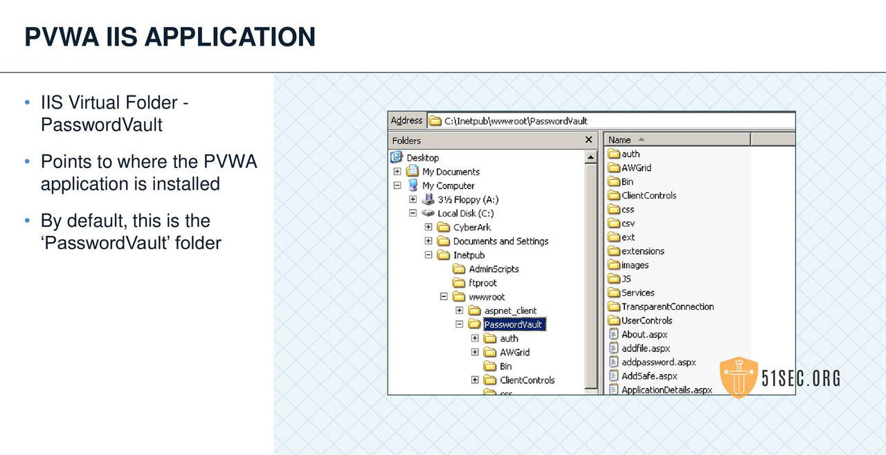Sort files by the Name column header
This screenshot has width=886, height=455.
pos(677,140)
